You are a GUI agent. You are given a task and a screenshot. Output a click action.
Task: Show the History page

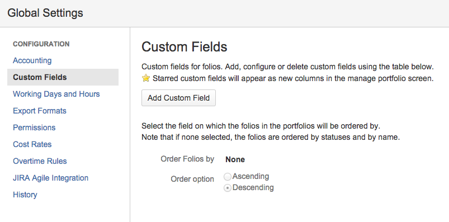[25, 195]
